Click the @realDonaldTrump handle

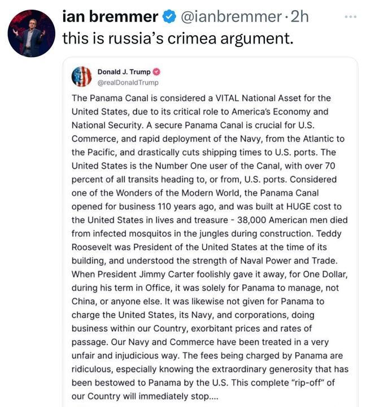click(128, 83)
